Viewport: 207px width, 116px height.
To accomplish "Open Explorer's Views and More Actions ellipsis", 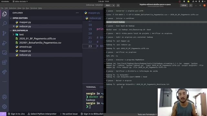I will (x=77, y=13).
